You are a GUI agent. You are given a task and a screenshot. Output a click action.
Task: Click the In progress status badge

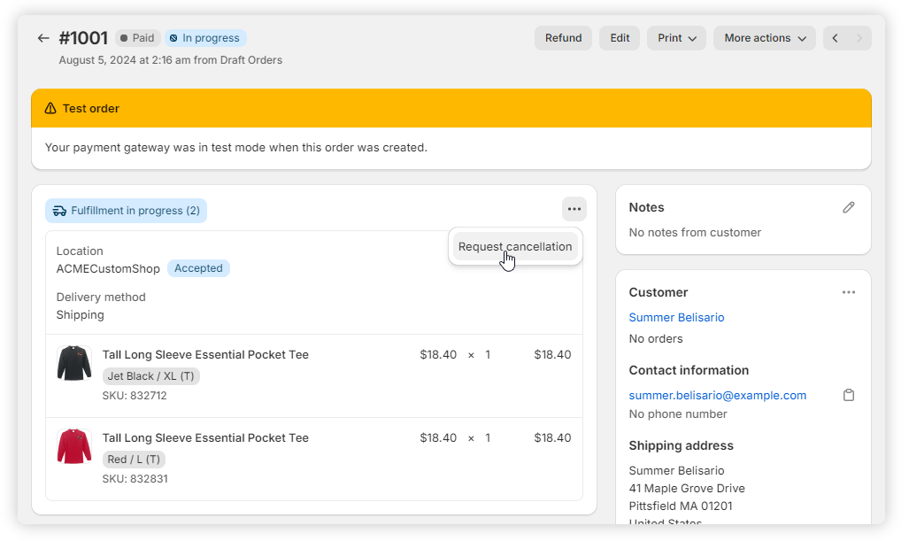point(204,38)
